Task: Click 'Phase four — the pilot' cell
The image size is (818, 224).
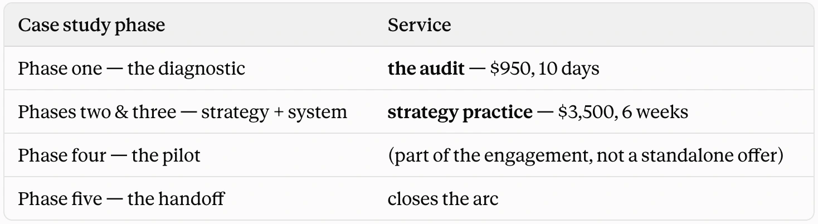Action: 109,155
